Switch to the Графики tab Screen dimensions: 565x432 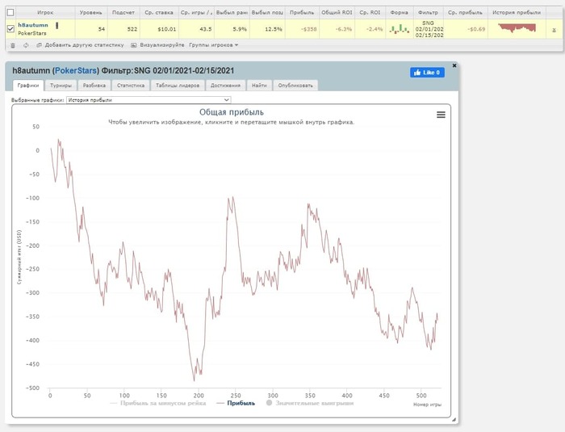[28, 86]
